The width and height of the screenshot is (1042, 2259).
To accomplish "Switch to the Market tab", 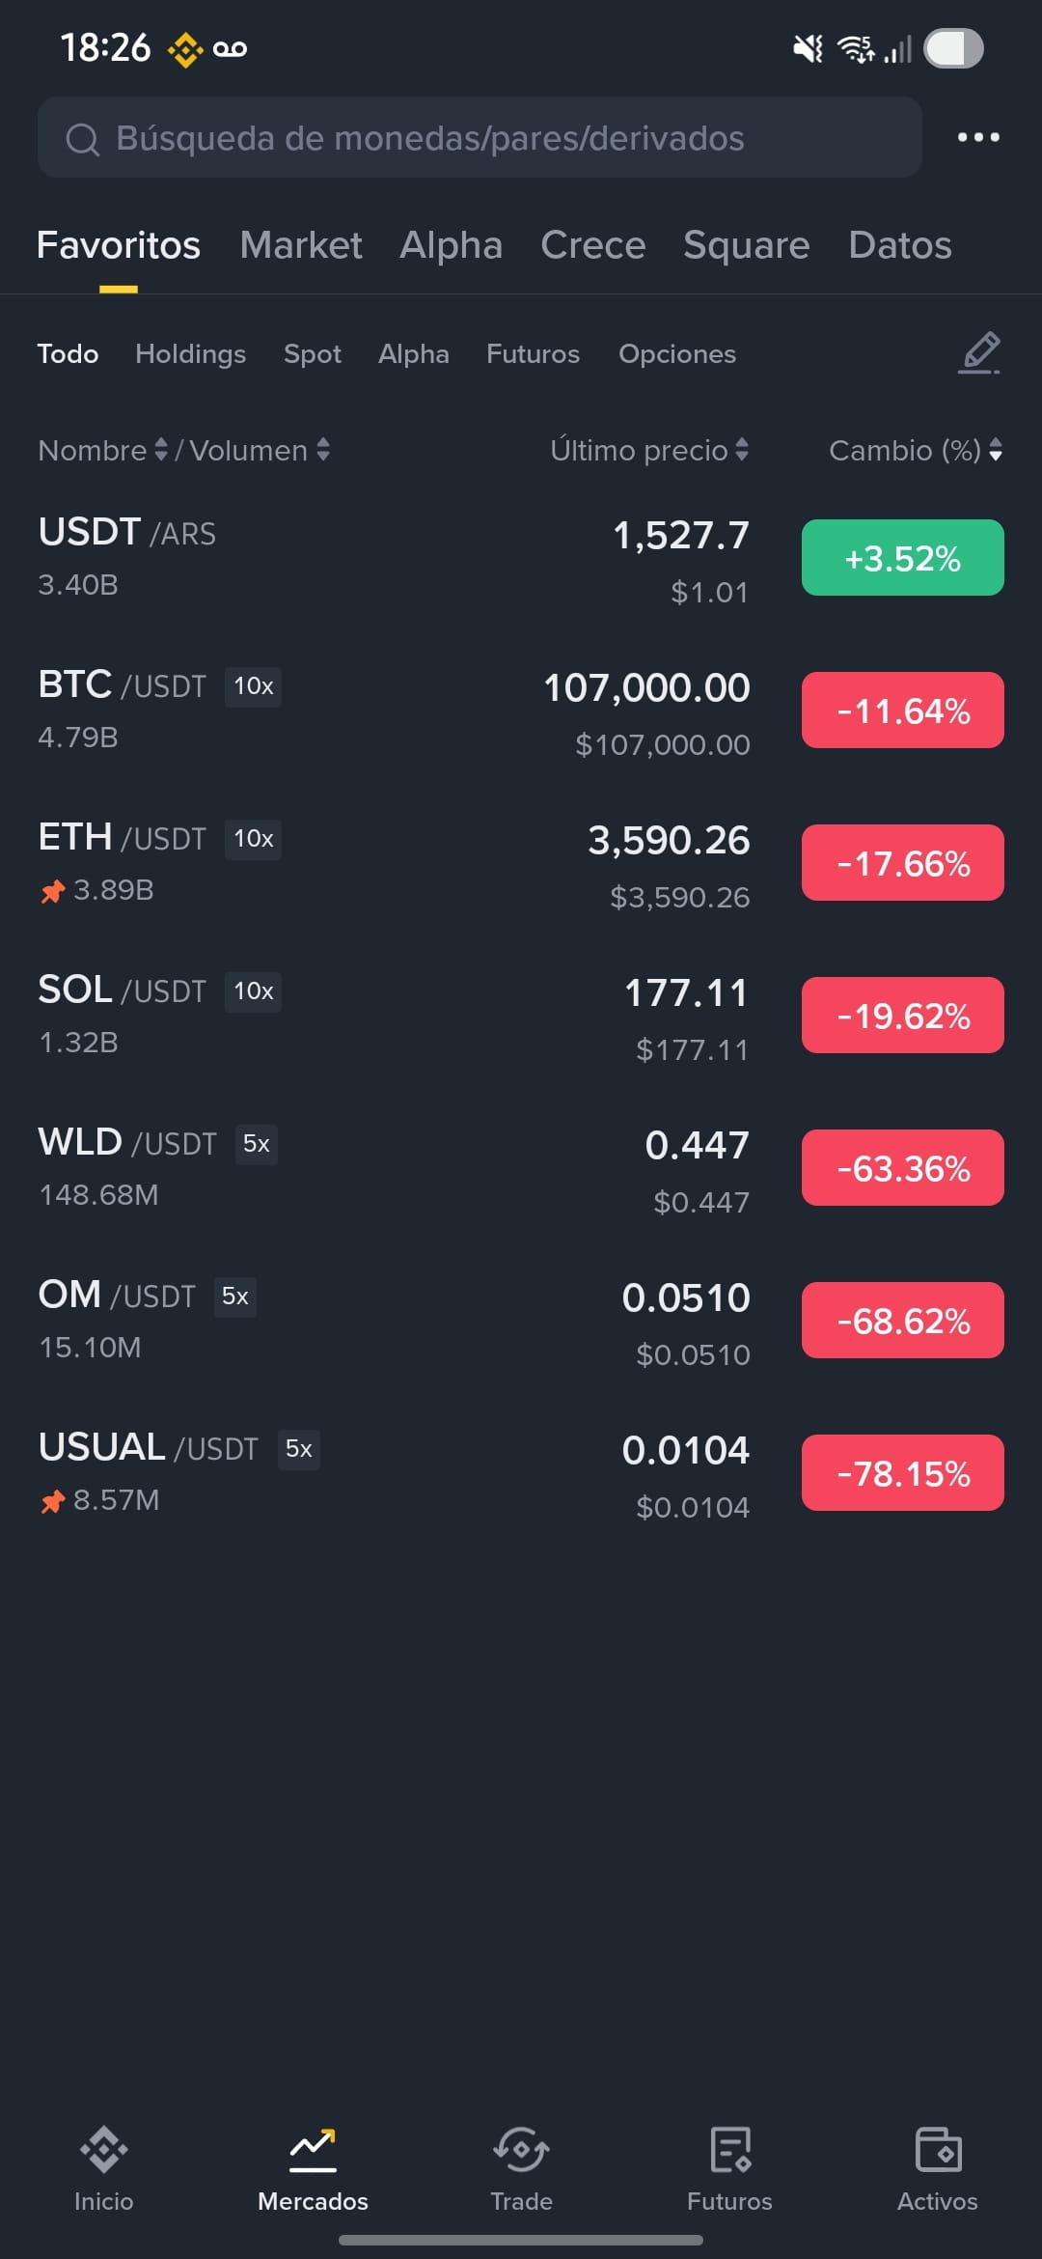I will 301,245.
